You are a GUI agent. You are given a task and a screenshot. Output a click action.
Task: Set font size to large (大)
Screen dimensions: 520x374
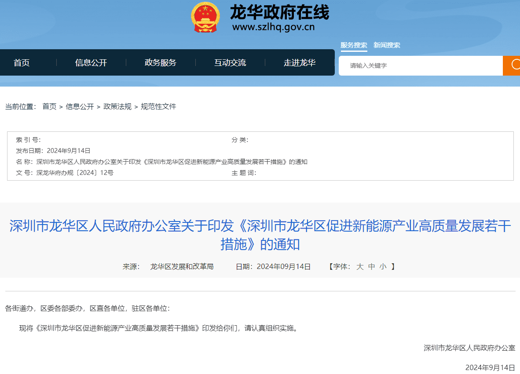tap(360, 266)
